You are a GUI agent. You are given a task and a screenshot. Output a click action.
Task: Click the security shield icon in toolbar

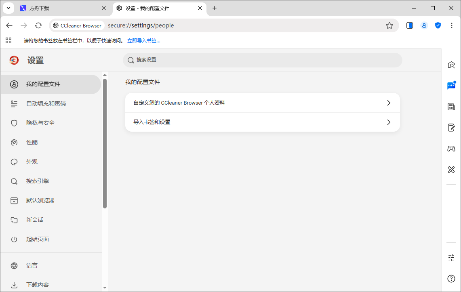[x=438, y=25]
